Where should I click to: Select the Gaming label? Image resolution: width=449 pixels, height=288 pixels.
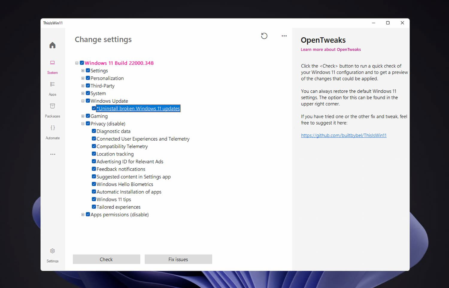coord(99,116)
